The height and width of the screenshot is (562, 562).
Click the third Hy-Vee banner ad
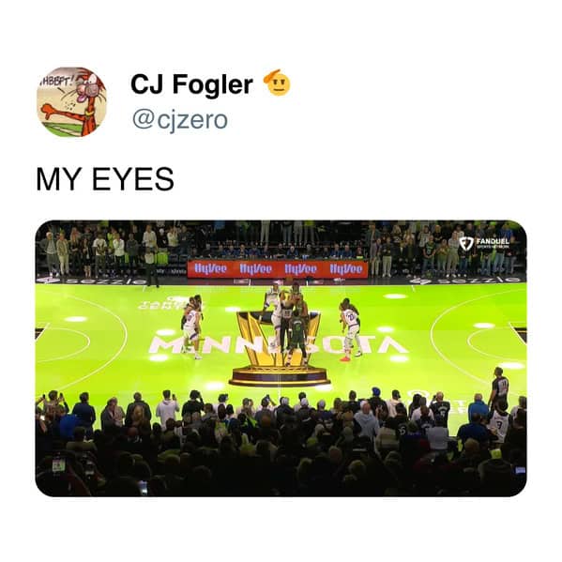tap(301, 269)
